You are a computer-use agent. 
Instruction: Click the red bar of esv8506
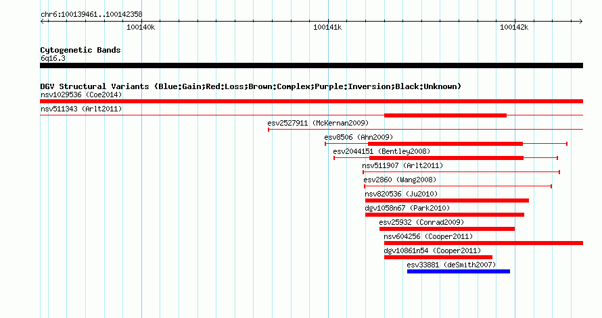click(445, 144)
